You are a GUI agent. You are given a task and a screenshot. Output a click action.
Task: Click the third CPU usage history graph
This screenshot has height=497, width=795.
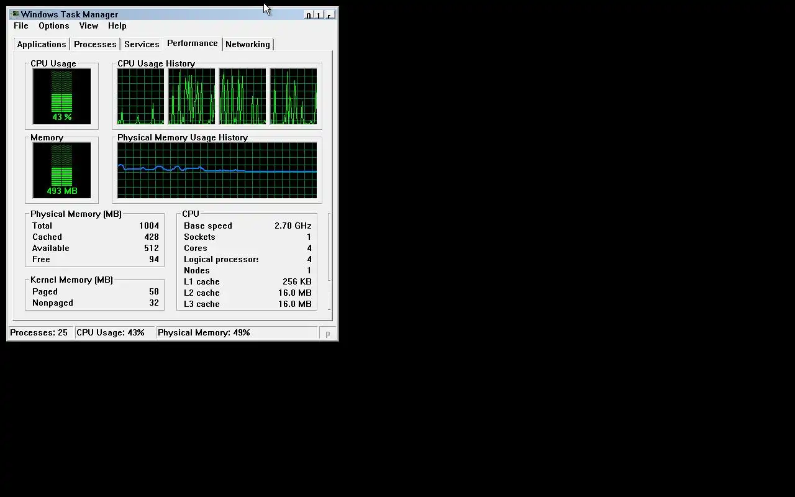[243, 96]
